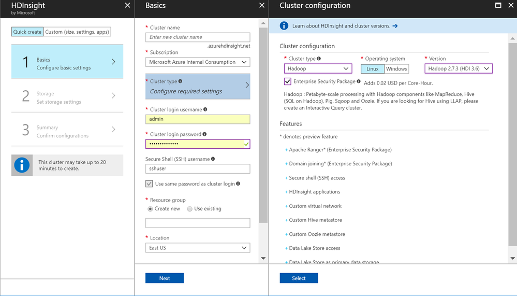
Task: Toggle Use same password as cluster login
Action: (x=149, y=184)
